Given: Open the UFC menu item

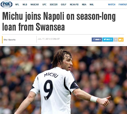Looking at the screenshot, I should [x=44, y=5].
